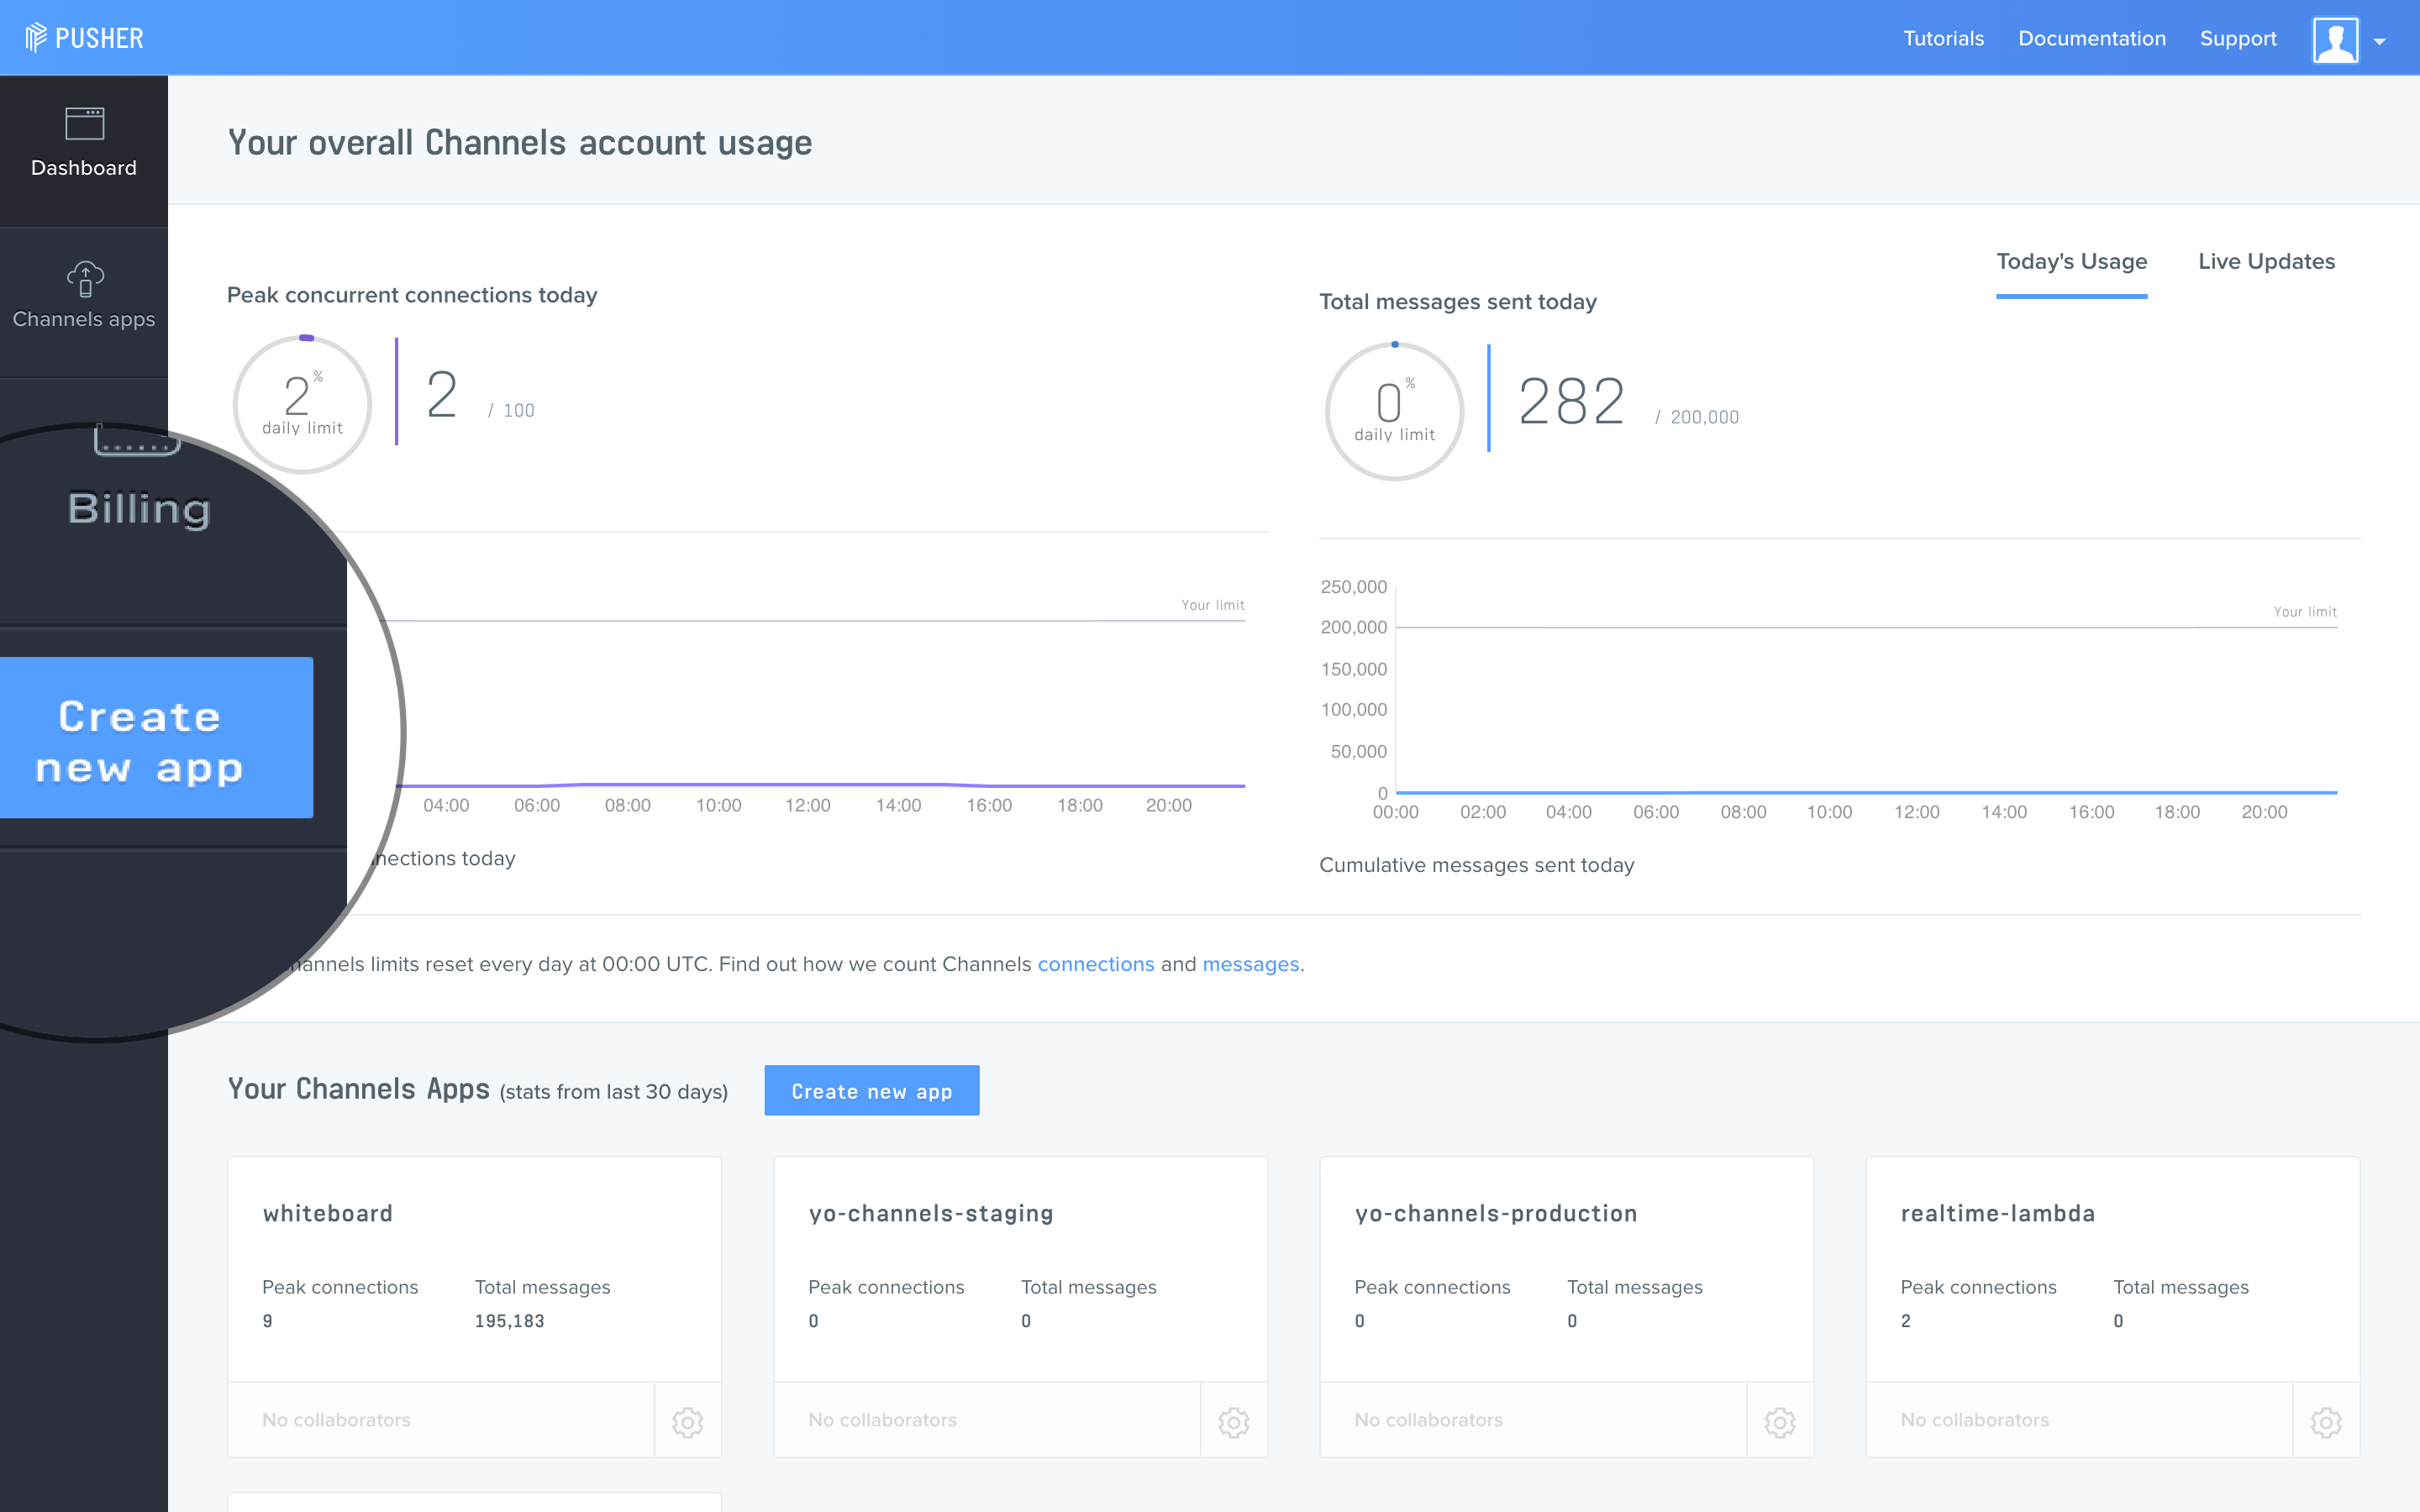This screenshot has width=2420, height=1512.
Task: Open settings gear for yo-channels-staging
Action: pos(1233,1421)
